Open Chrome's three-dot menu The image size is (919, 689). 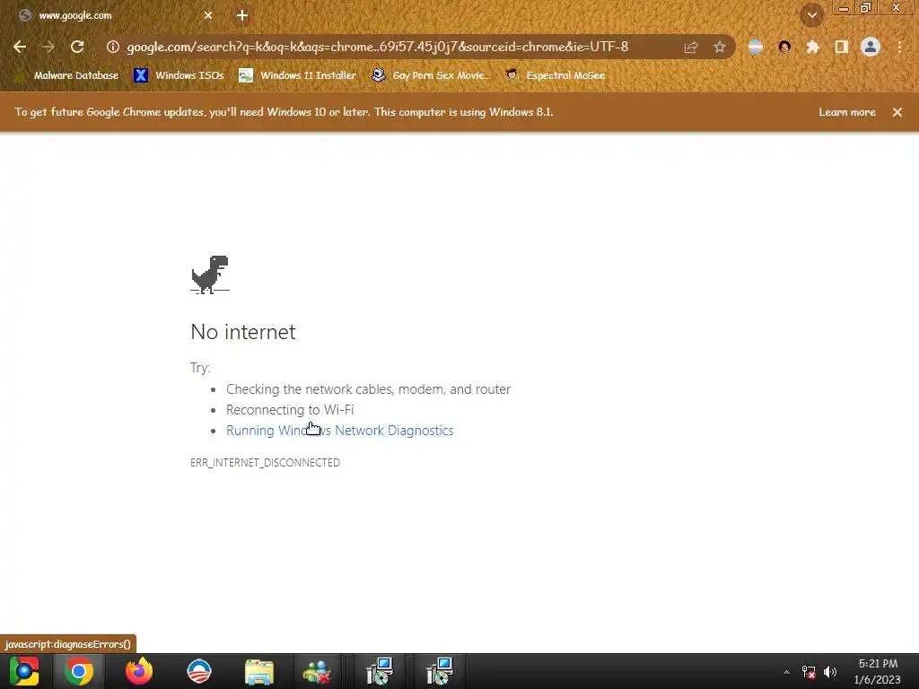pyautogui.click(x=899, y=47)
